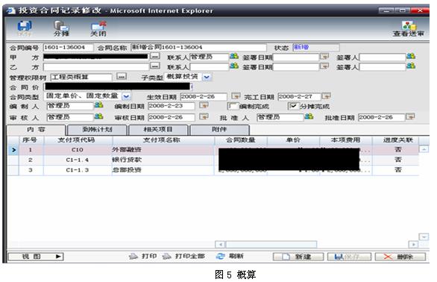Click people picker icon beside 审核人
The image size is (437, 282).
click(x=98, y=116)
